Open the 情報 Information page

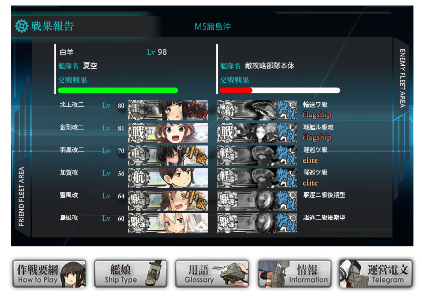coord(294,273)
